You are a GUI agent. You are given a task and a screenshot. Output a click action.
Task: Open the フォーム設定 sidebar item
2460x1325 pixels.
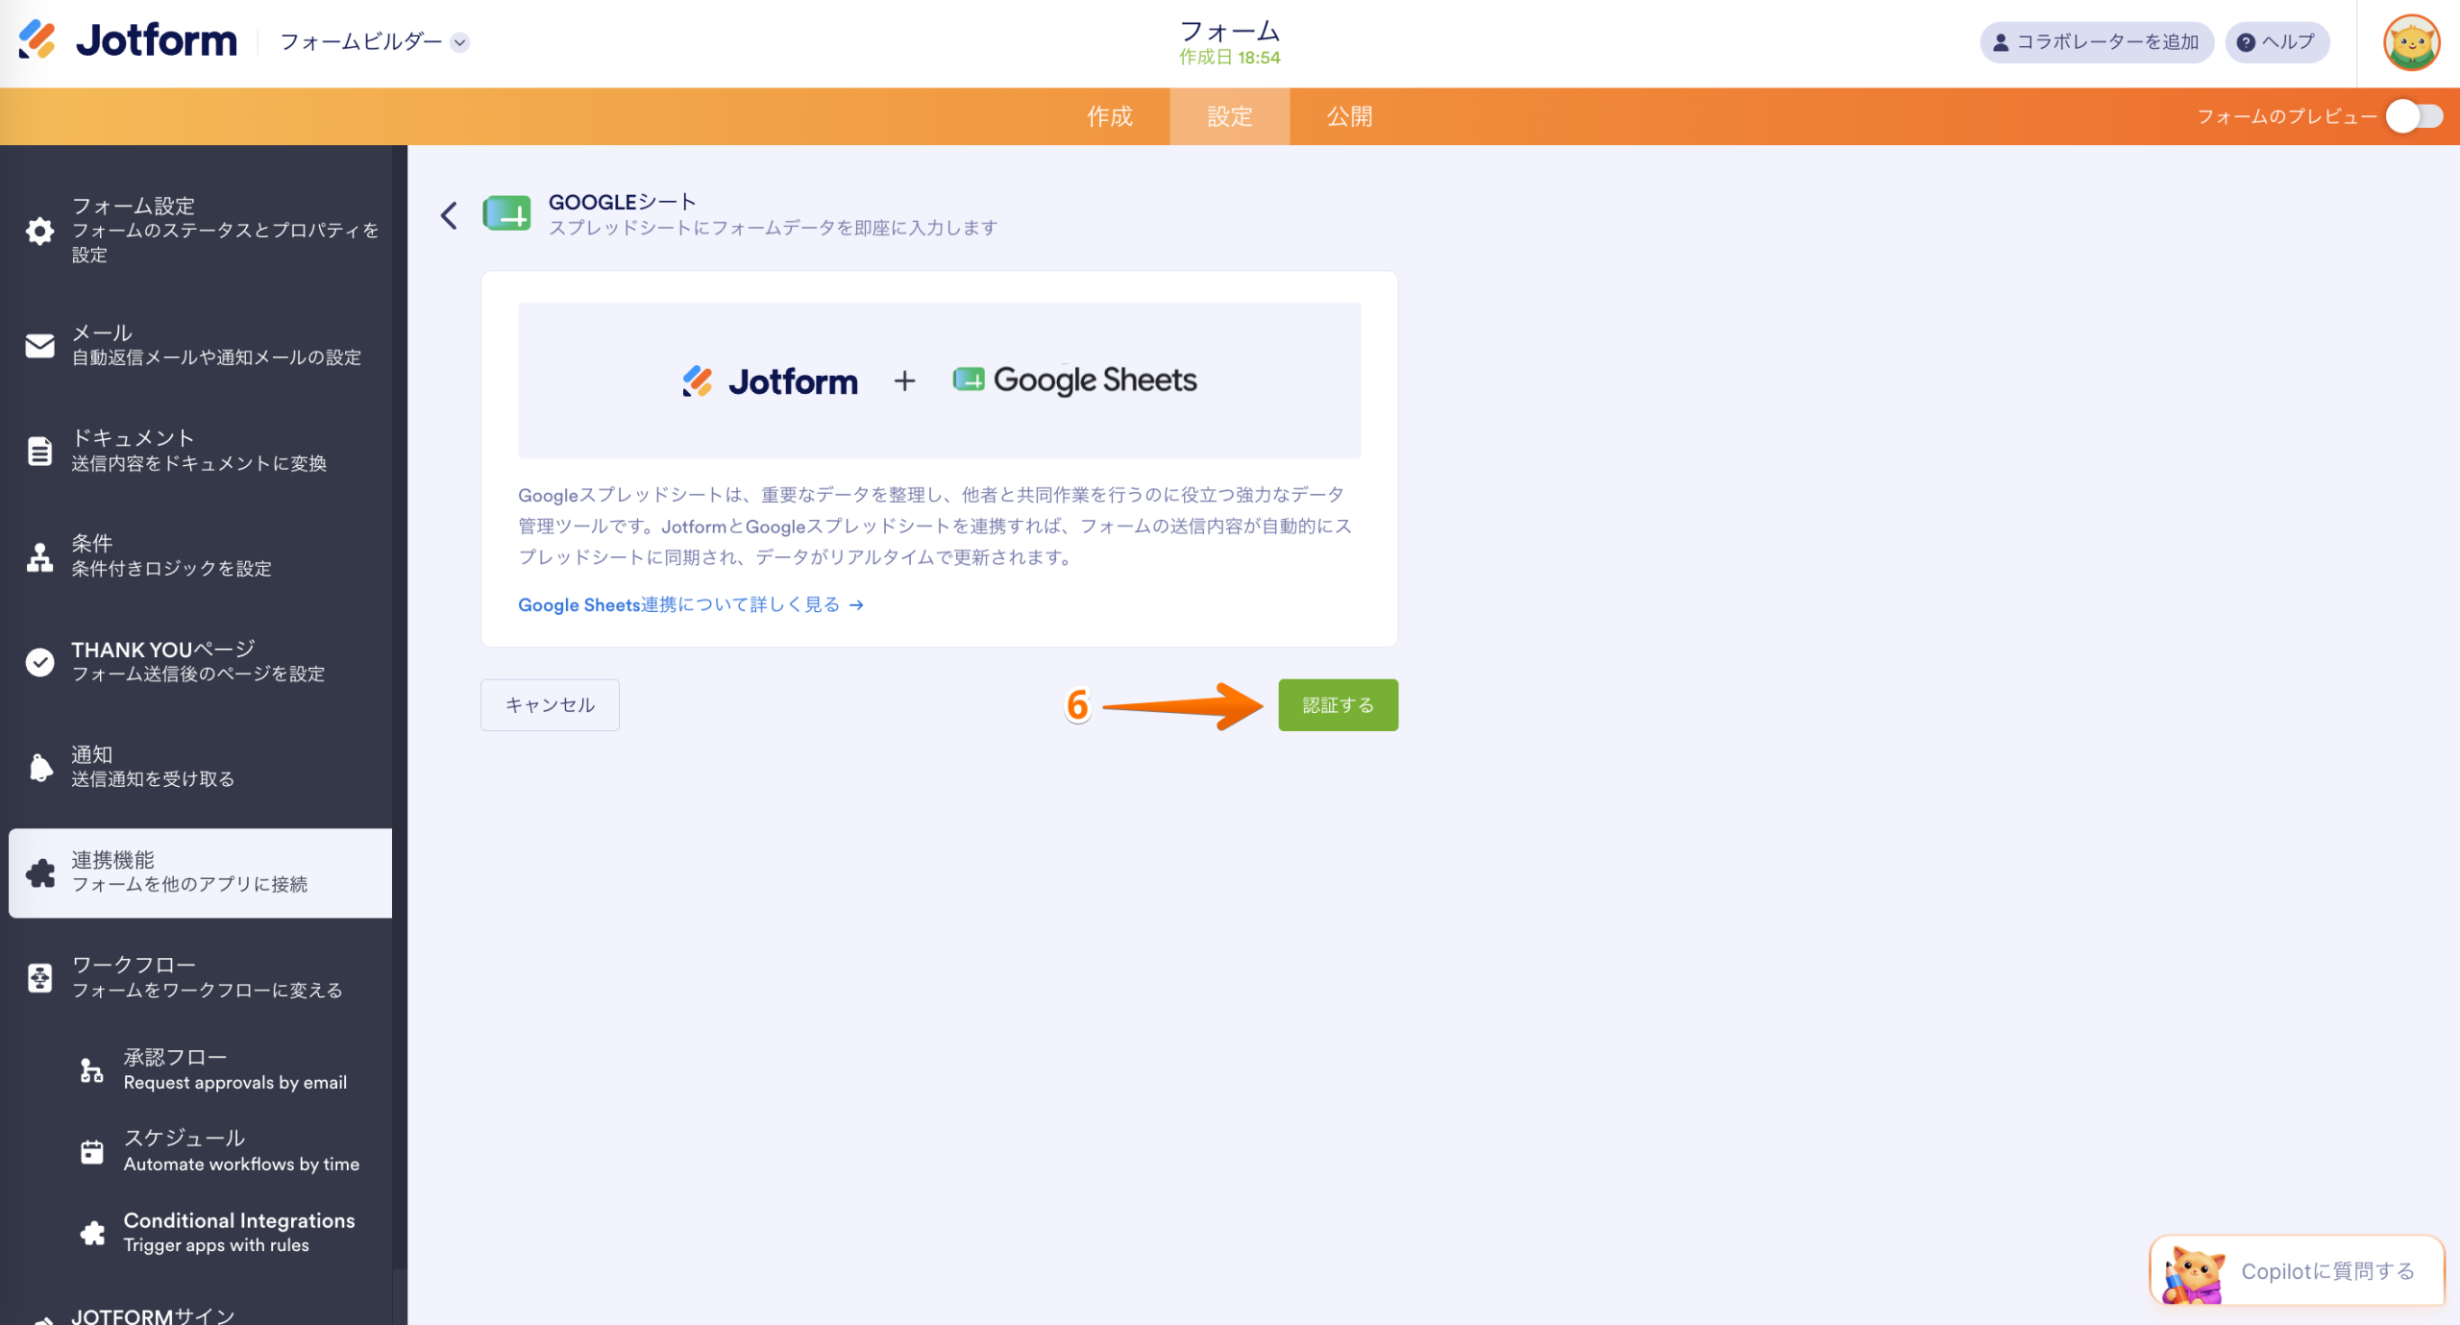pyautogui.click(x=200, y=230)
